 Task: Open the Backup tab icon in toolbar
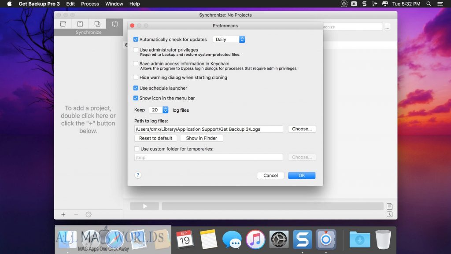pyautogui.click(x=63, y=24)
